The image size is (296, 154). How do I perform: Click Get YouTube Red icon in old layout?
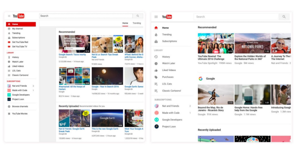click(9, 42)
